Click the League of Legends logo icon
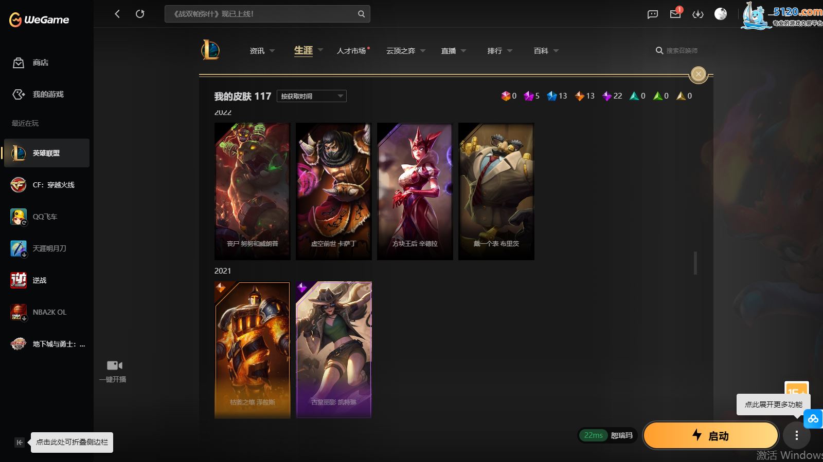Image resolution: width=823 pixels, height=462 pixels. (x=210, y=50)
